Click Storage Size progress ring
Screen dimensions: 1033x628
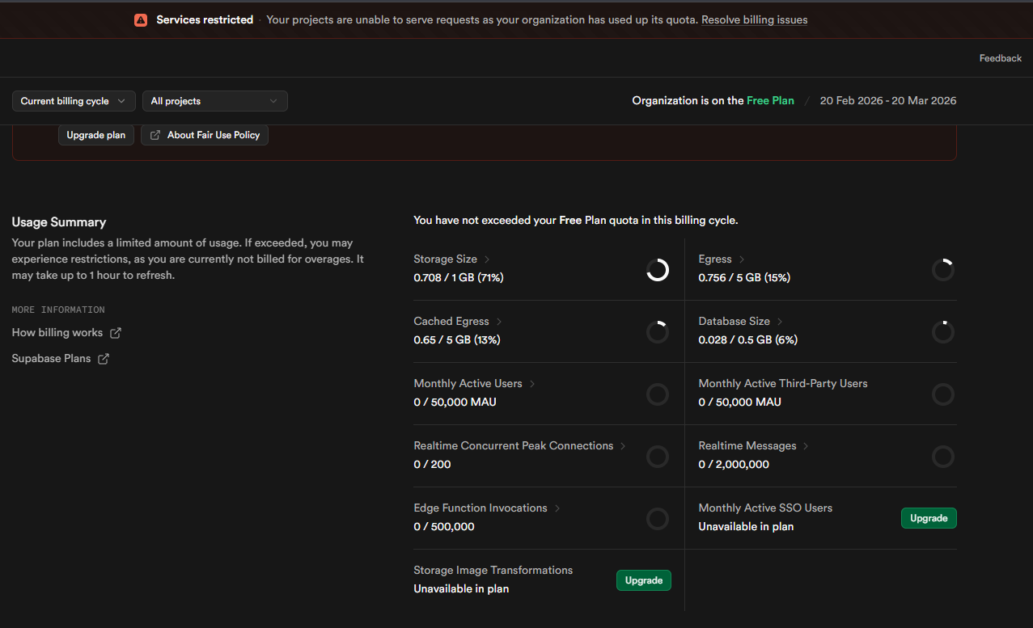pyautogui.click(x=658, y=270)
